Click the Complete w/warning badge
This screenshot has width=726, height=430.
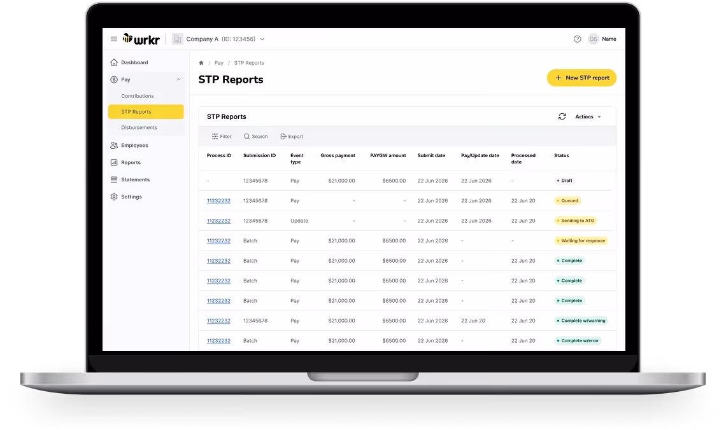pyautogui.click(x=581, y=321)
